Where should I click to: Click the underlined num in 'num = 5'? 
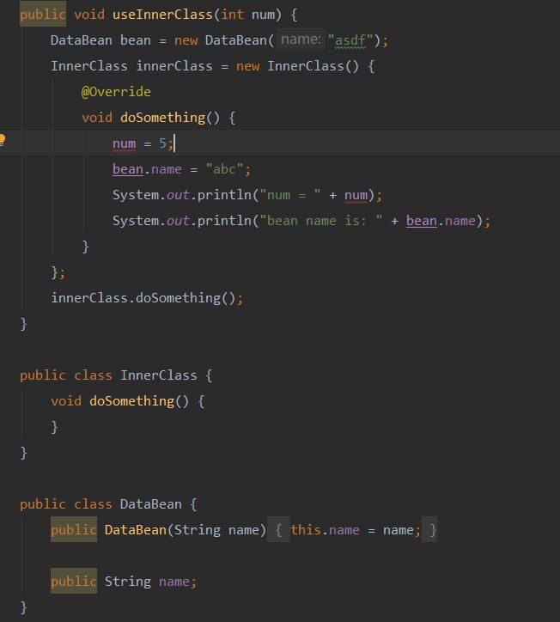(x=125, y=143)
